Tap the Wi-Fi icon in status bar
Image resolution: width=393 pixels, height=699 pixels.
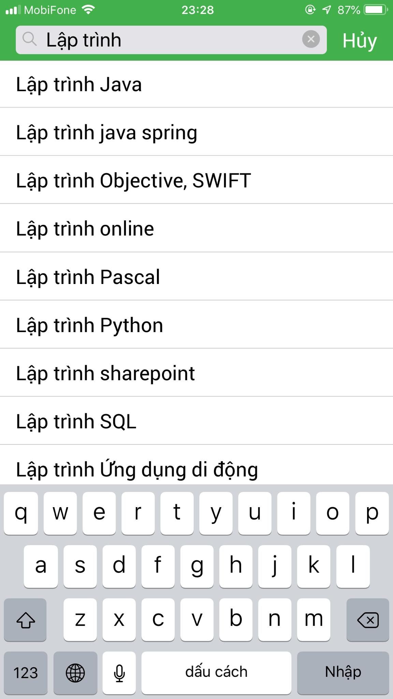[88, 10]
